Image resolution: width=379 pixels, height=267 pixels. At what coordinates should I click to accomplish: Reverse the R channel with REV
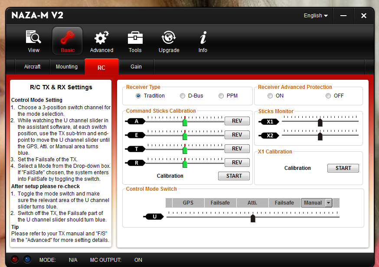237,163
